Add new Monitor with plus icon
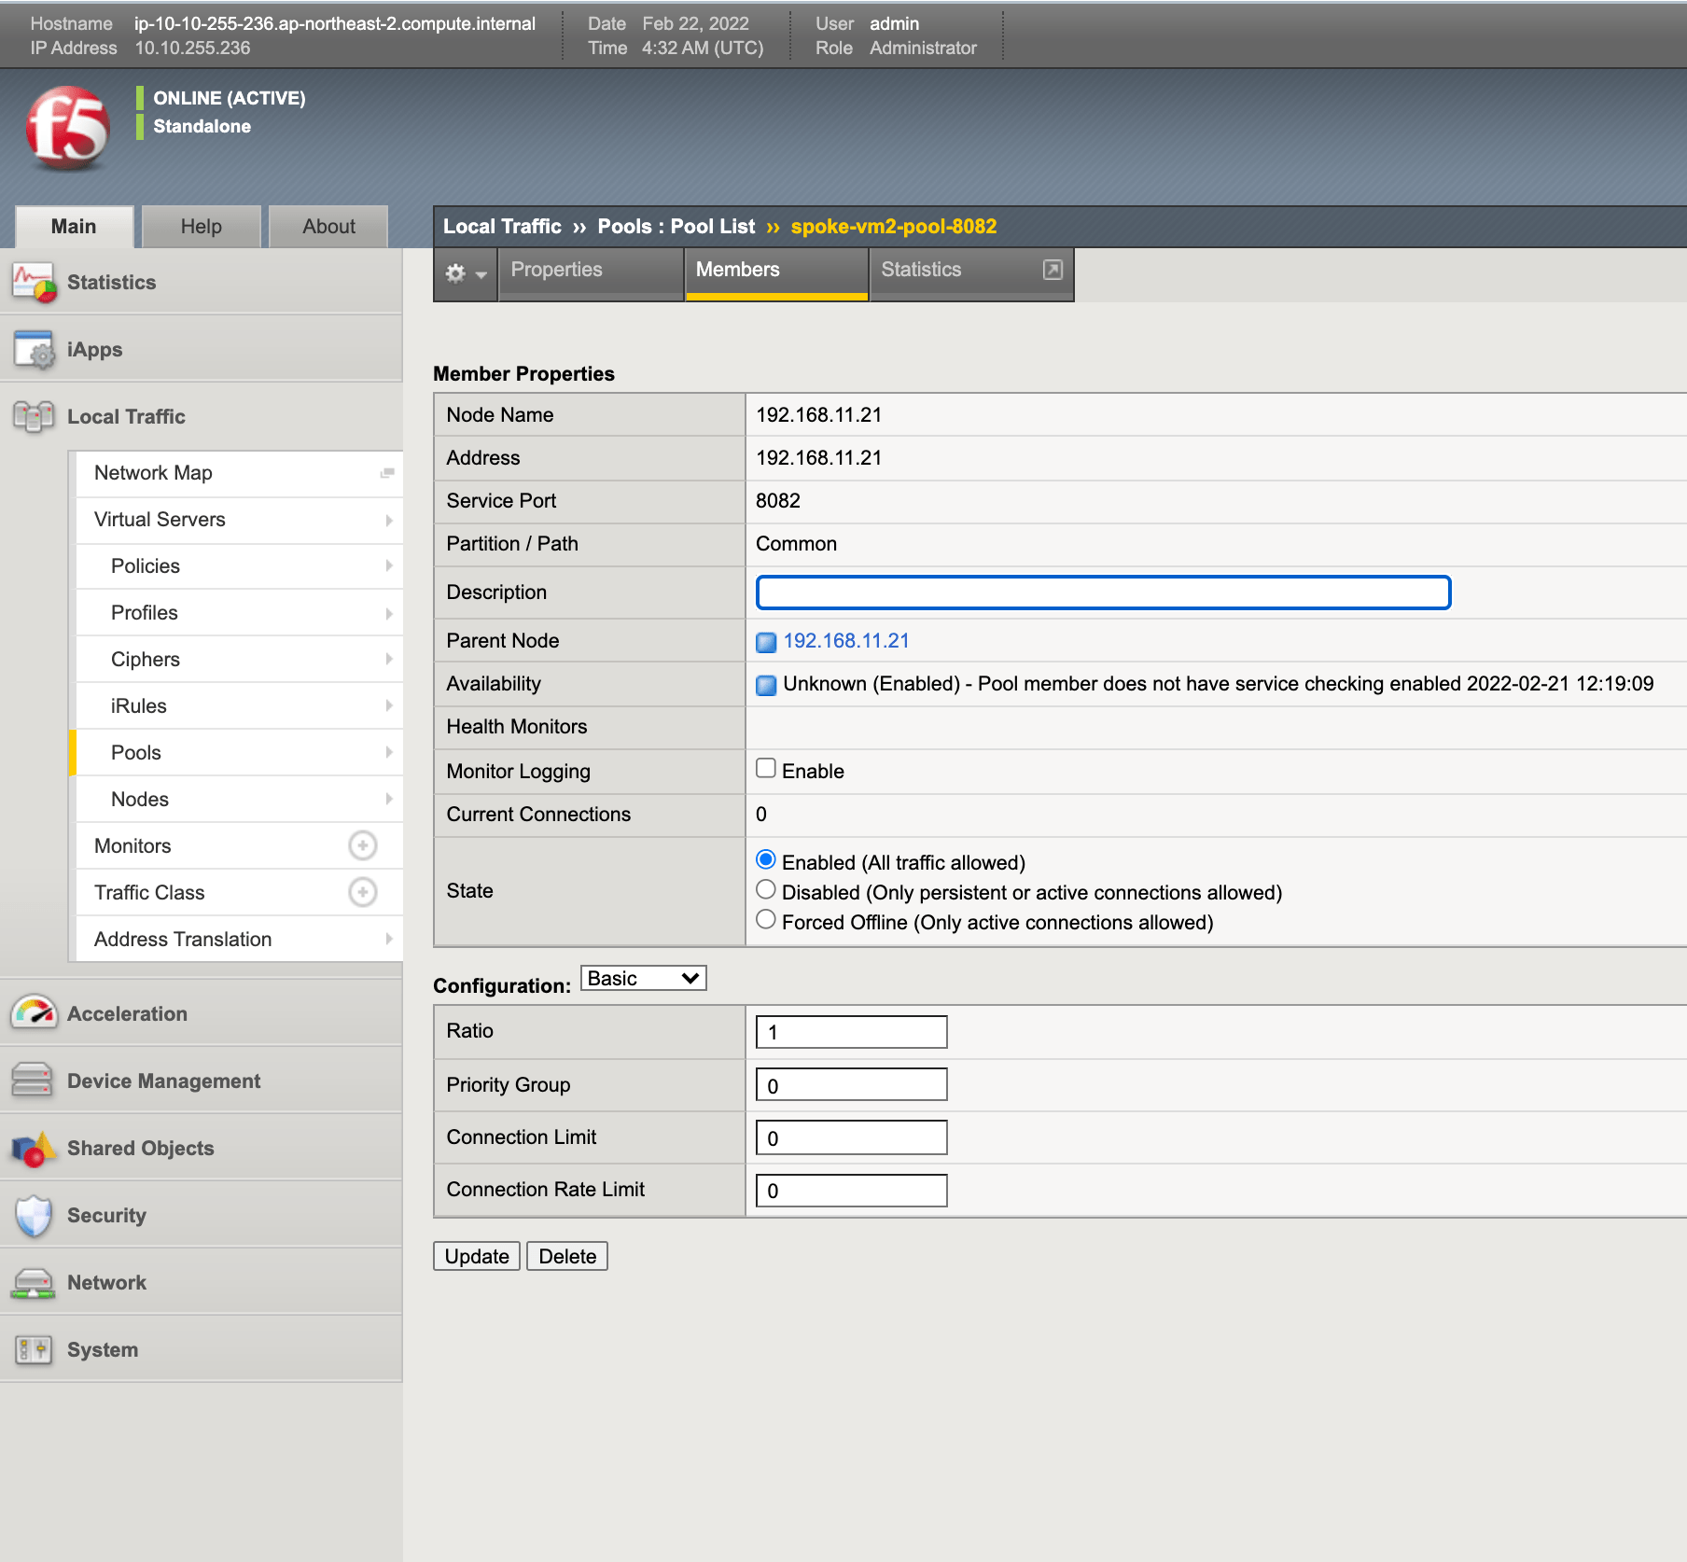 pos(363,845)
